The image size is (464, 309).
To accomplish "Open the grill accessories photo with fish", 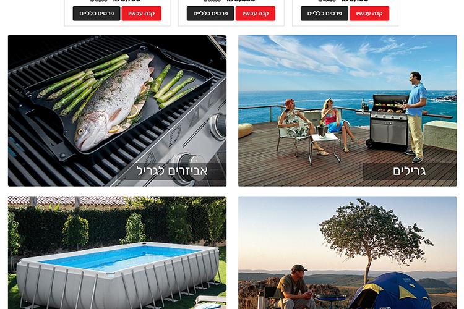I will pos(117,111).
